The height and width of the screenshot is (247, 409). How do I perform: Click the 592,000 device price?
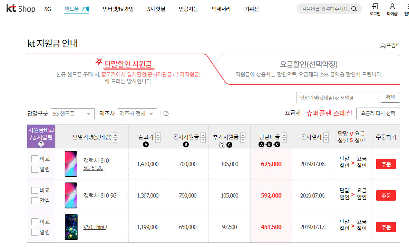coord(271,195)
